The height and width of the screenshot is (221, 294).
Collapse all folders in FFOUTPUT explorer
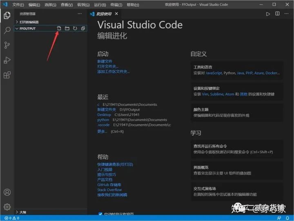[x=83, y=28]
